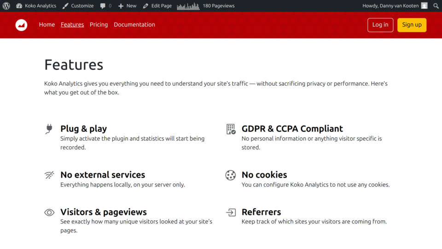Open the Home nav link
The height and width of the screenshot is (249, 442).
click(47, 24)
